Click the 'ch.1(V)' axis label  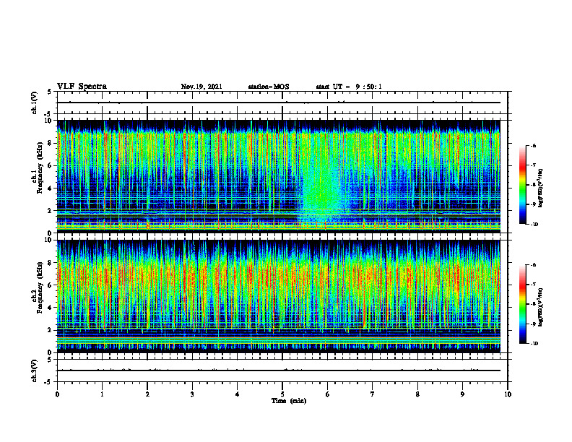35,103
